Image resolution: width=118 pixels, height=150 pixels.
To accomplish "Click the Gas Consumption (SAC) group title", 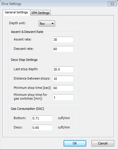I will 27,109.
